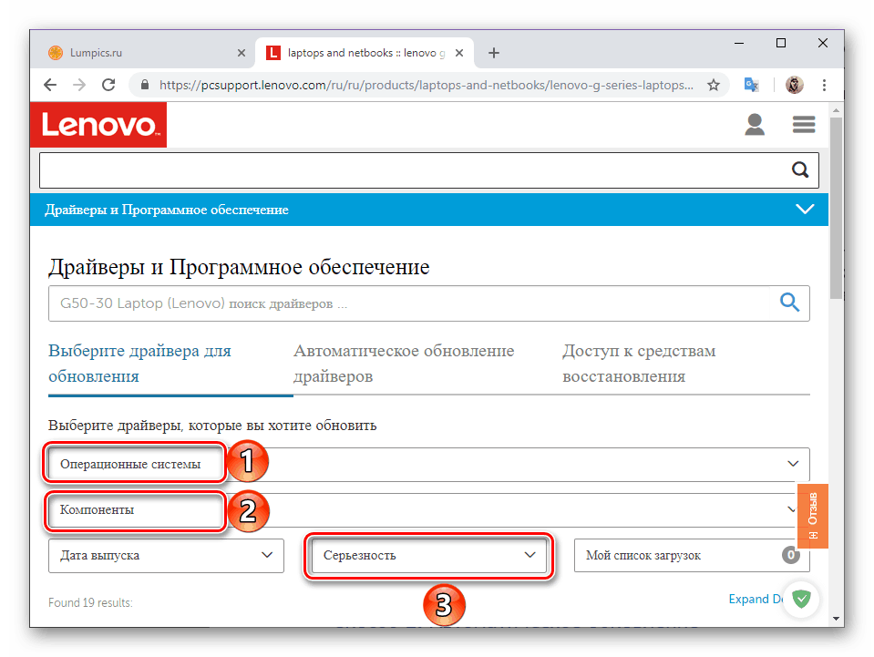Open a new browser tab with plus button
874x657 pixels.
[x=494, y=53]
